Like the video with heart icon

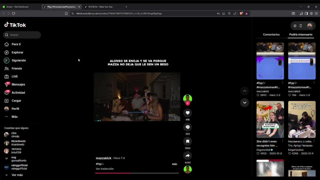point(187,113)
